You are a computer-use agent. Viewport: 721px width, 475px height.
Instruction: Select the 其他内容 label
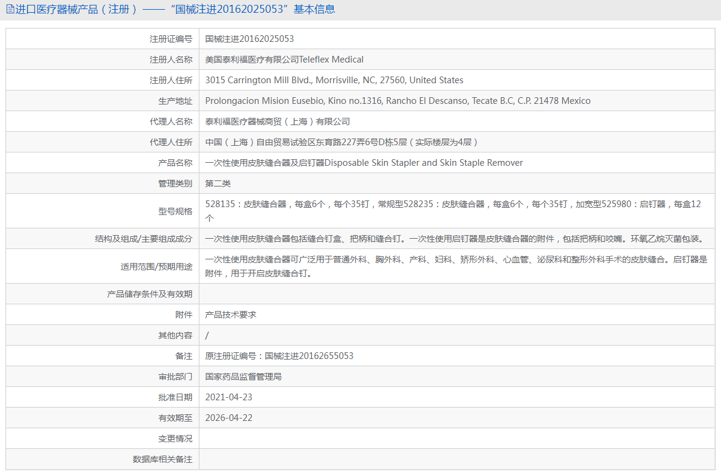[175, 336]
